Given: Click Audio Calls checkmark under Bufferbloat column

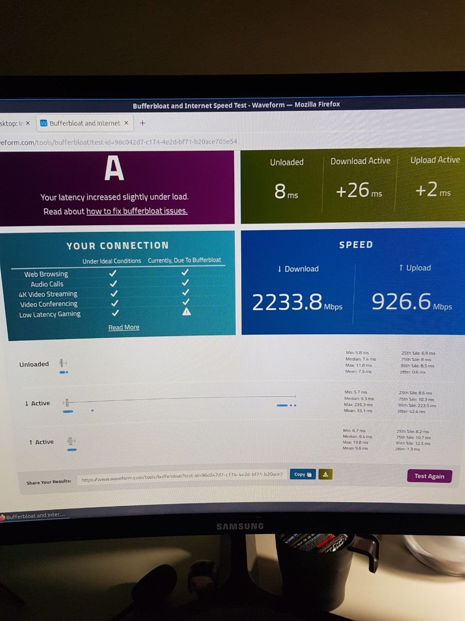Looking at the screenshot, I should tap(185, 282).
